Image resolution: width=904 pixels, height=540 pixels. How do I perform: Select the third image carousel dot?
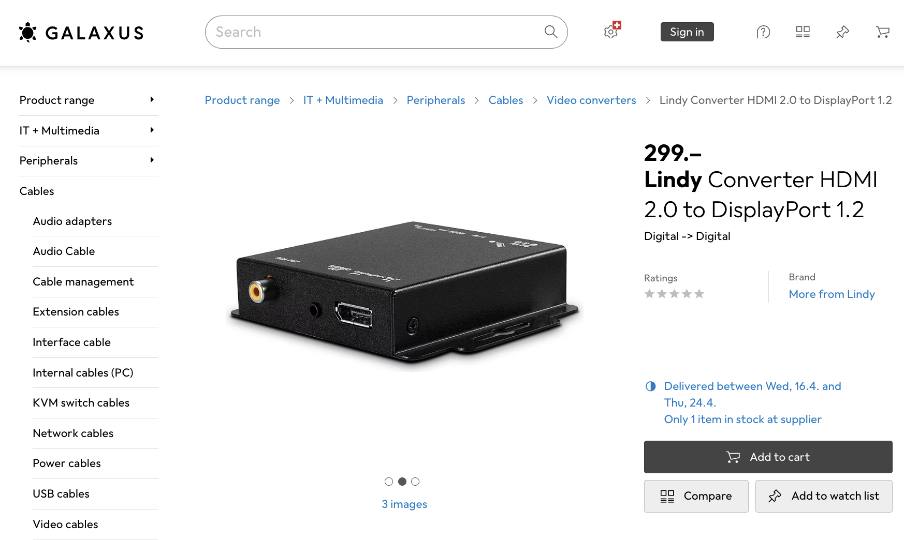[x=415, y=482]
